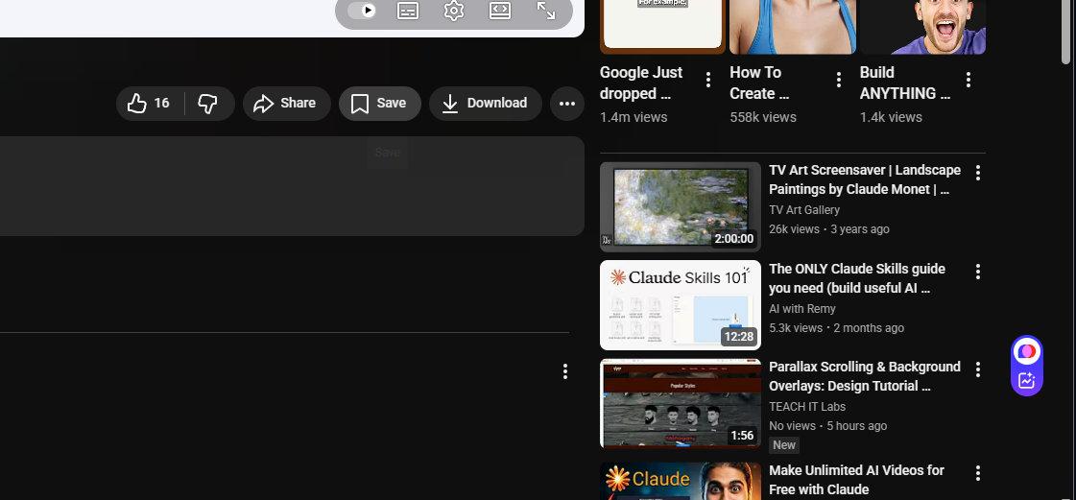Open menu for Claude Skills guide video

[x=978, y=272]
